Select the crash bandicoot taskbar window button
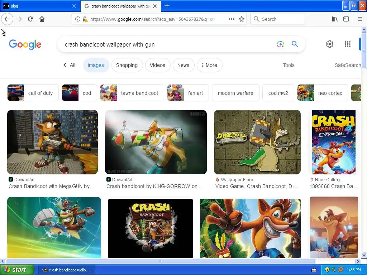The image size is (367, 275). (x=66, y=270)
